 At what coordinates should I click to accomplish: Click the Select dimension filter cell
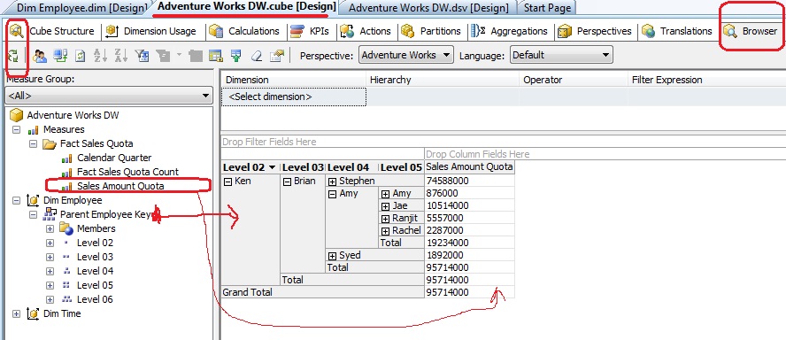tap(294, 97)
